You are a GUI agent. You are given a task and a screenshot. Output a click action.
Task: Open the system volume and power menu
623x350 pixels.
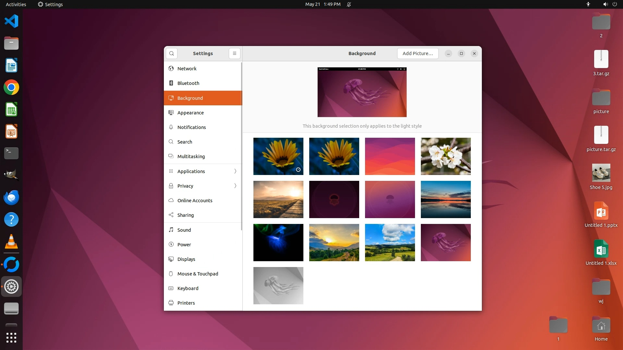click(610, 4)
